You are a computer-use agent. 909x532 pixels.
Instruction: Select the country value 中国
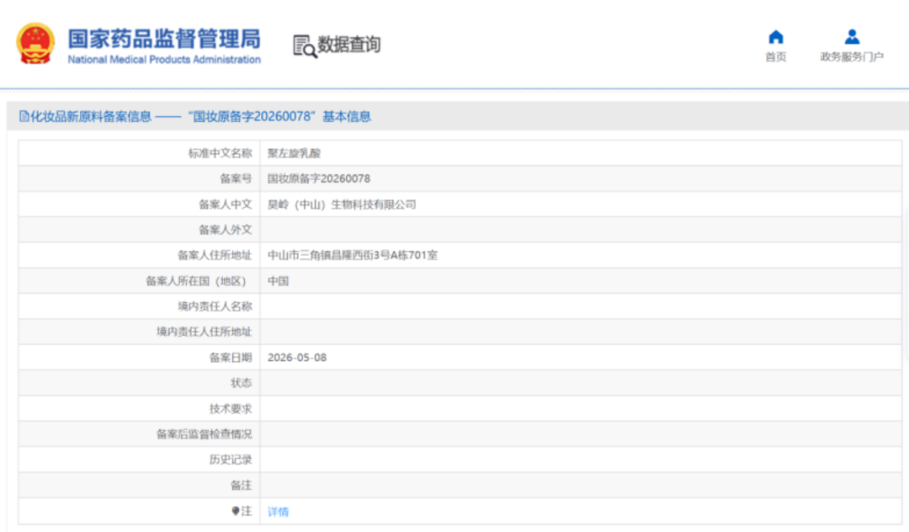(278, 281)
